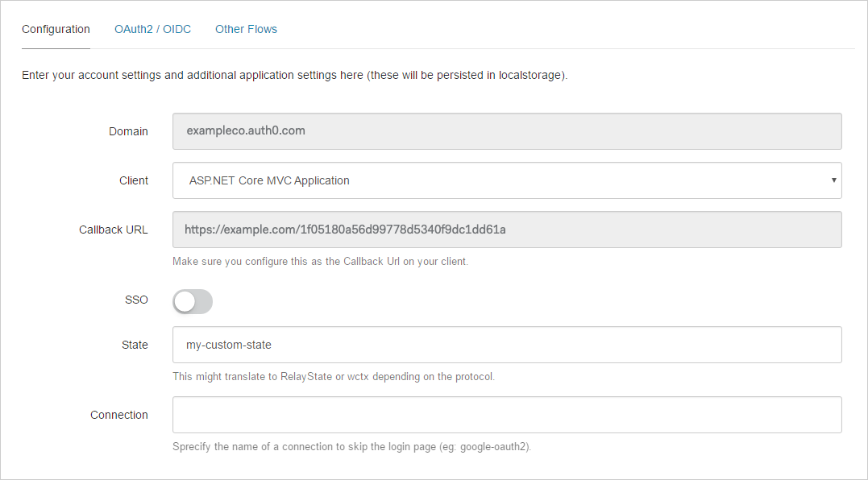Click the Callback URL field

507,230
